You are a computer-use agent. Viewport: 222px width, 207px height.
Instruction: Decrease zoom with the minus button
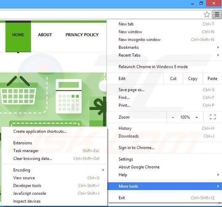[x=173, y=117]
